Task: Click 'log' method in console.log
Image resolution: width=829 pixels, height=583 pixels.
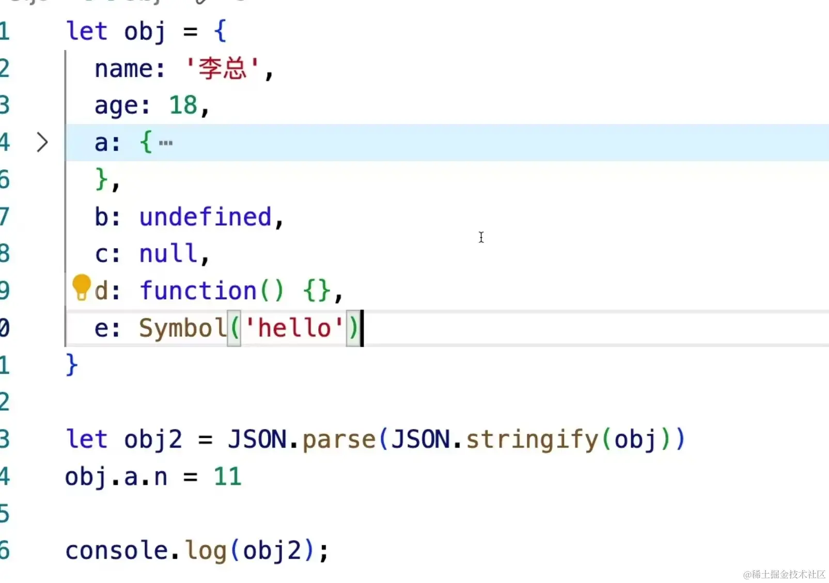Action: 206,550
